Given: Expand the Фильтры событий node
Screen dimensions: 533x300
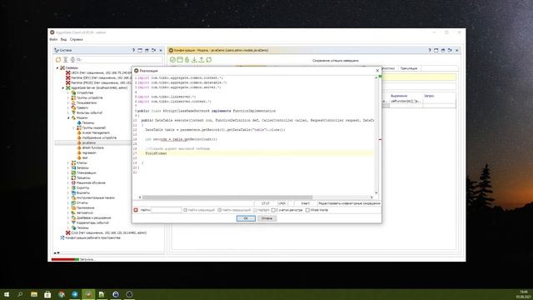Looking at the screenshot, I should [x=68, y=112].
